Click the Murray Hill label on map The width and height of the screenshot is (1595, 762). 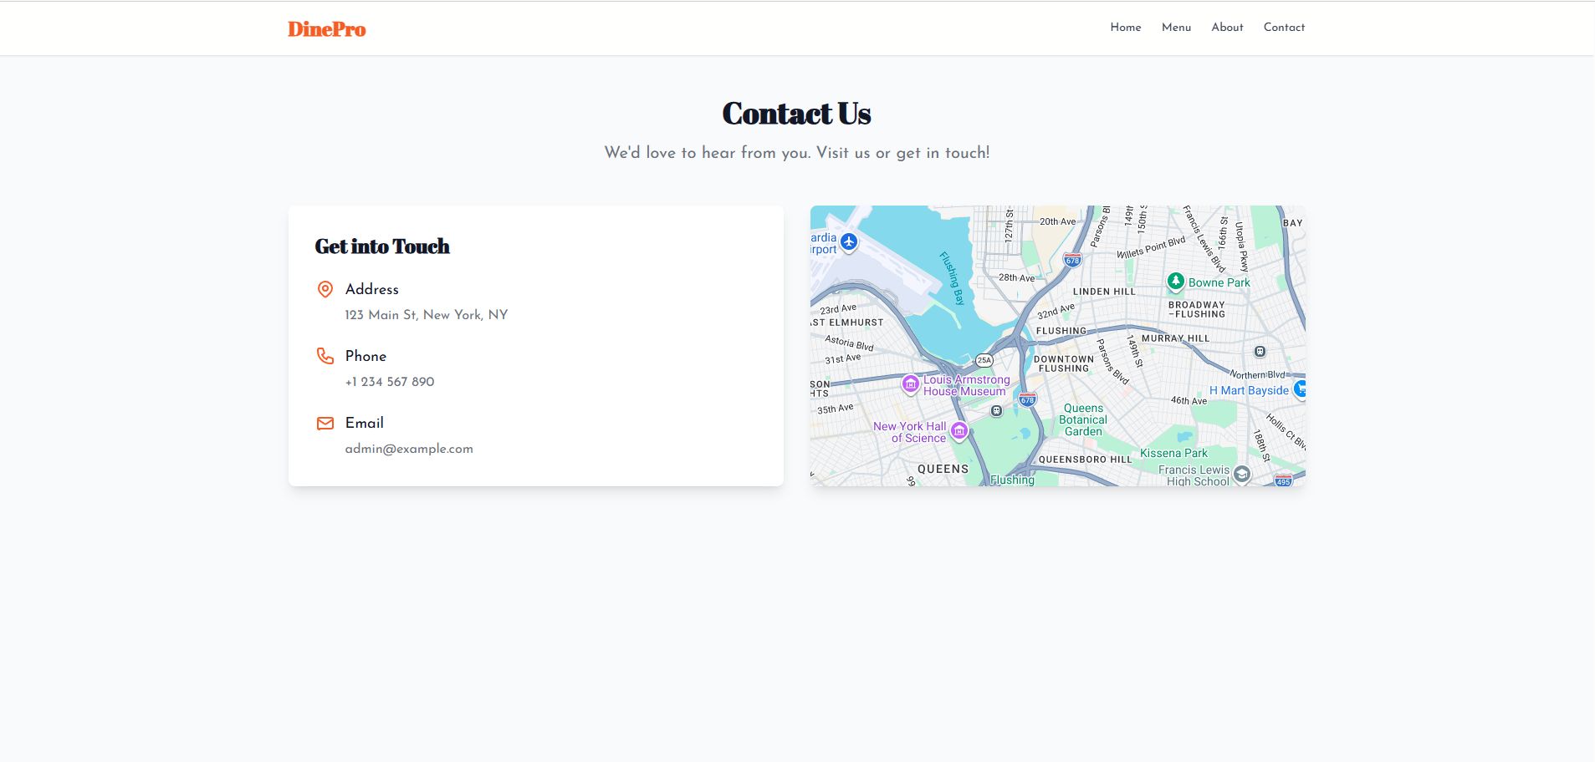tap(1176, 338)
